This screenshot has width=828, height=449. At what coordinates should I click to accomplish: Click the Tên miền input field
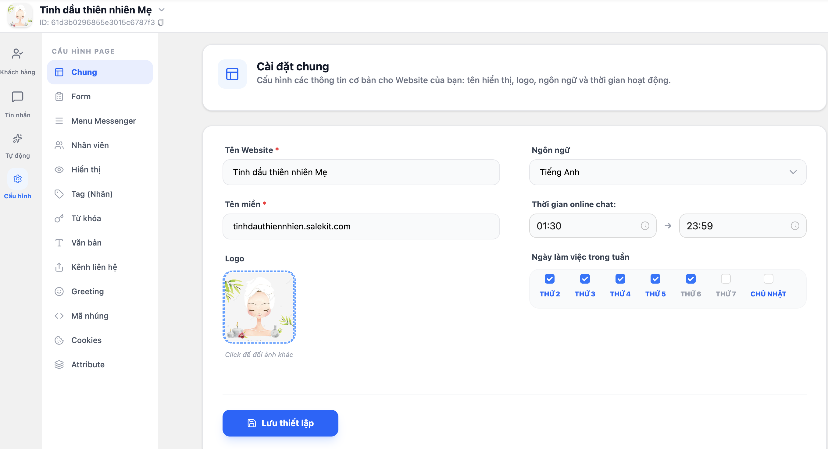click(361, 226)
